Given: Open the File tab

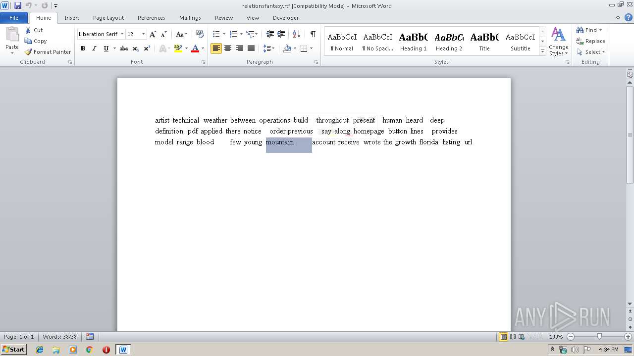Looking at the screenshot, I should 14,18.
